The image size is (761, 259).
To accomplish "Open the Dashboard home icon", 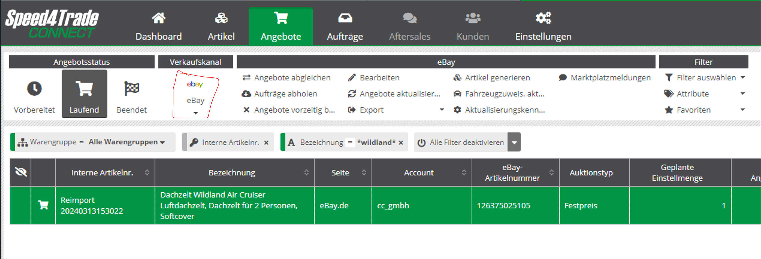I will click(158, 18).
